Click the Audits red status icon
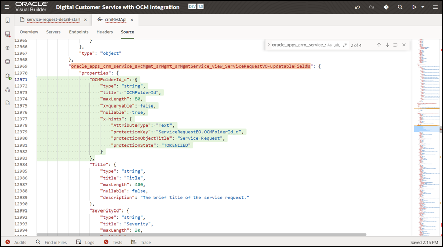This screenshot has width=443, height=247. [x=8, y=242]
